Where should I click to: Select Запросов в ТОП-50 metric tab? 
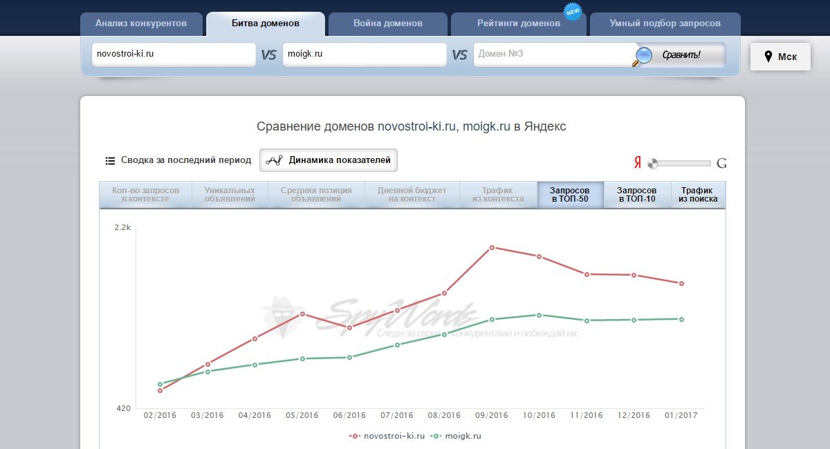(570, 195)
